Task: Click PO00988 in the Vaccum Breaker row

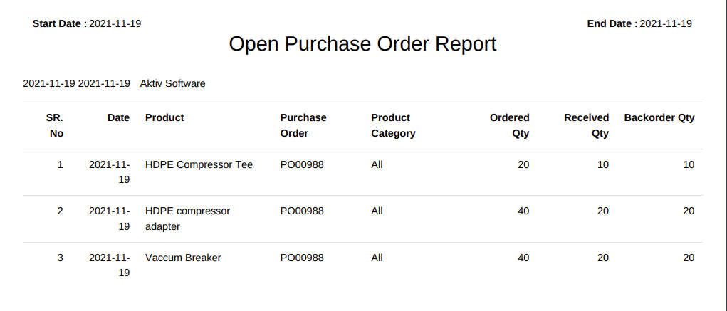Action: [302, 258]
